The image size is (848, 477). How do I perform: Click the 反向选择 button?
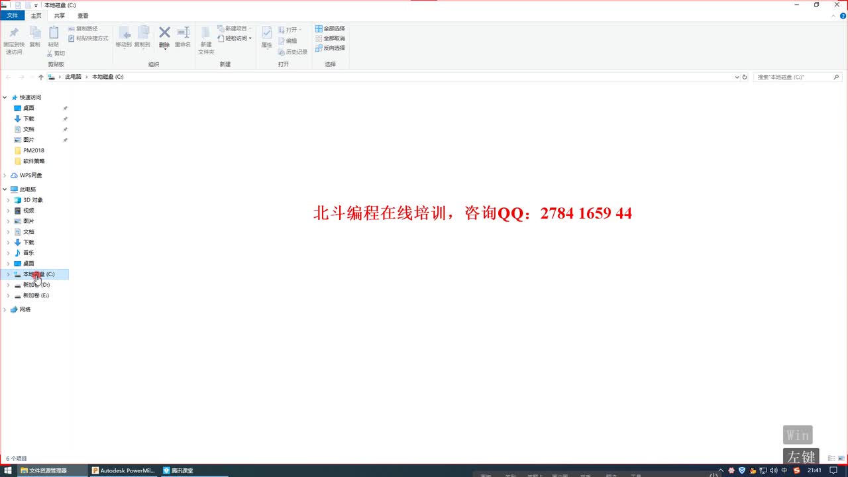[x=330, y=48]
